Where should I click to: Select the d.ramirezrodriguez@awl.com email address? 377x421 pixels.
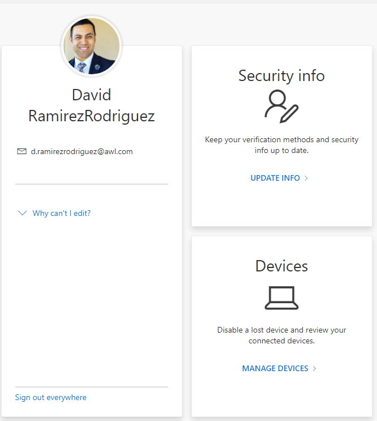[82, 151]
